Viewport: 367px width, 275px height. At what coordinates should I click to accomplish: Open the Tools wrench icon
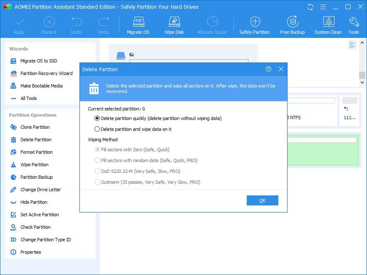click(354, 22)
